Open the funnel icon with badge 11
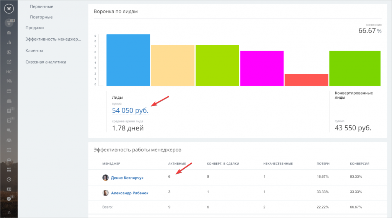This screenshot has width=392, height=218. pyautogui.click(x=9, y=23)
